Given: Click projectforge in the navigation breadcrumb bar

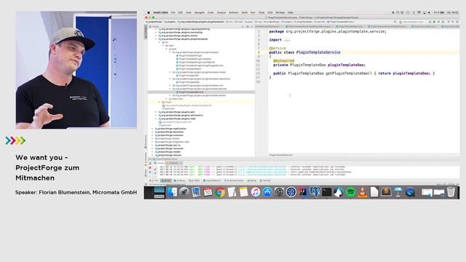Looking at the screenshot, I should pos(154,22).
